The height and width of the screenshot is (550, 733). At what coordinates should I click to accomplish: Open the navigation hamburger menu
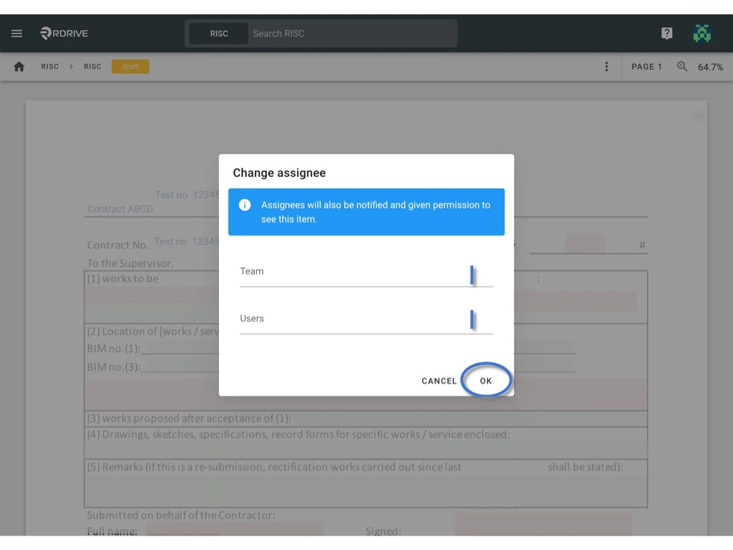tap(16, 33)
